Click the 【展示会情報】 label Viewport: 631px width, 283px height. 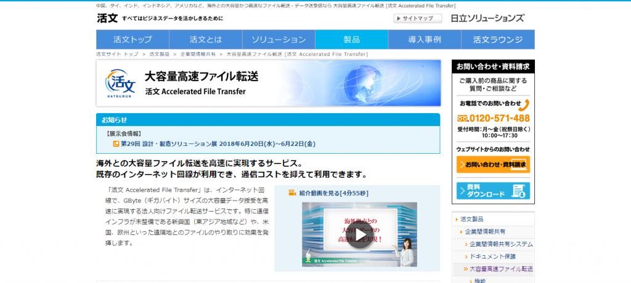(124, 134)
